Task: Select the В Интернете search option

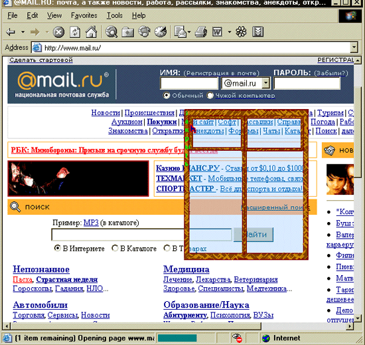Action: point(57,248)
